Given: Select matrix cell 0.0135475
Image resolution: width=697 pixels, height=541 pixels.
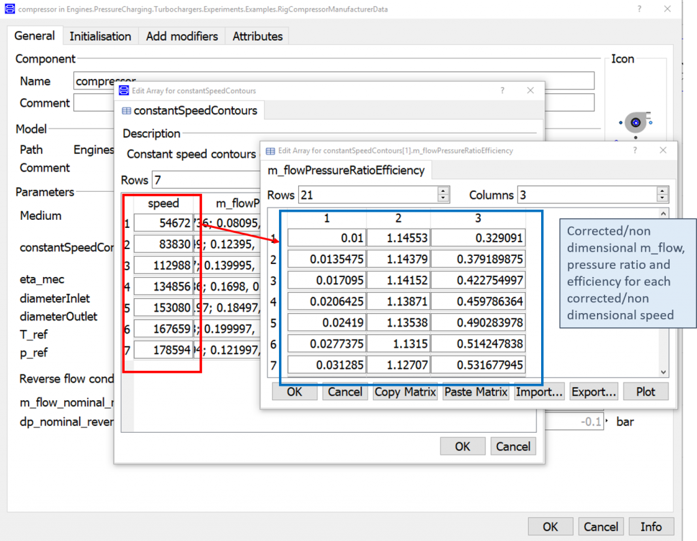Looking at the screenshot, I should pos(327,259).
